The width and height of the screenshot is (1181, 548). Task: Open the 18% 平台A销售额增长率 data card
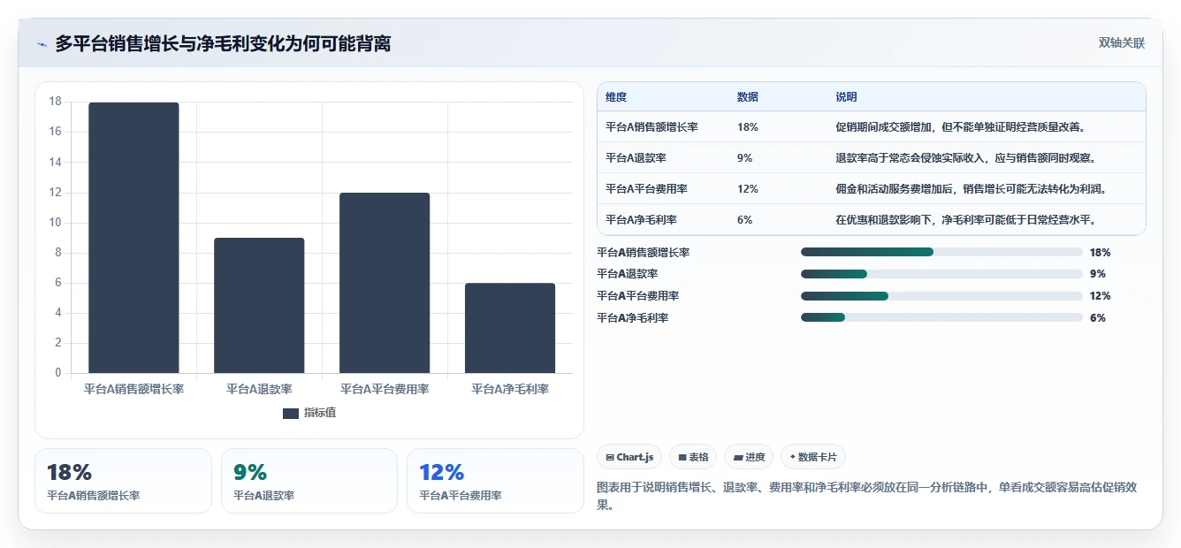click(123, 481)
